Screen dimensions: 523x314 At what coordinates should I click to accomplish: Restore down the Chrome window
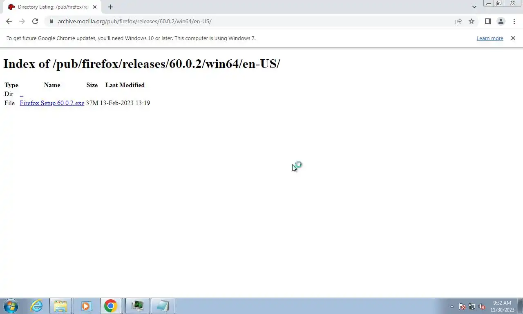tap(498, 4)
